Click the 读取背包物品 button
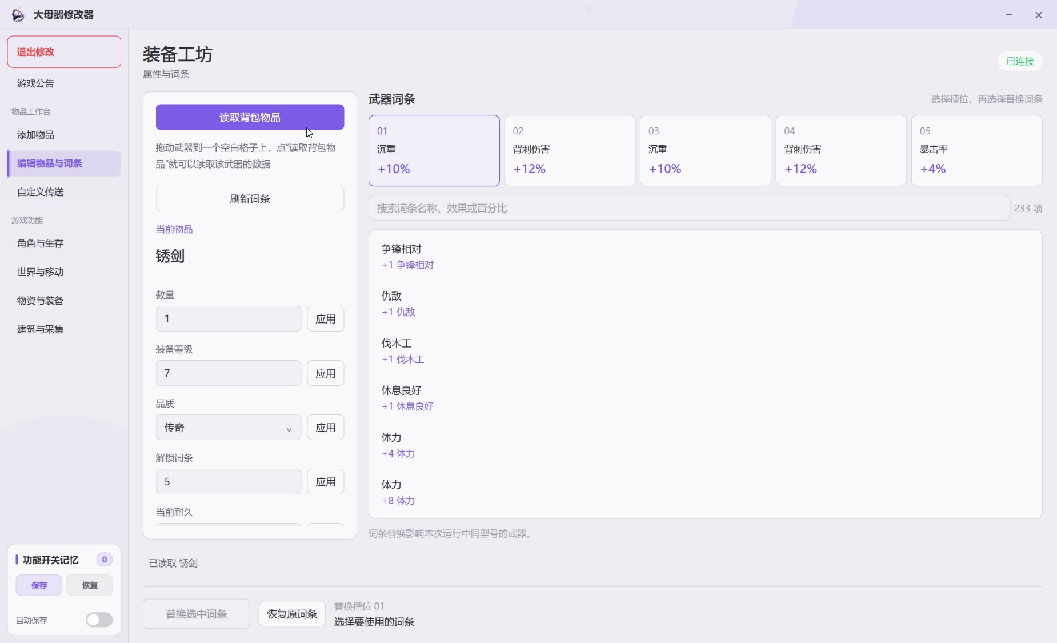The width and height of the screenshot is (1057, 643). [250, 117]
